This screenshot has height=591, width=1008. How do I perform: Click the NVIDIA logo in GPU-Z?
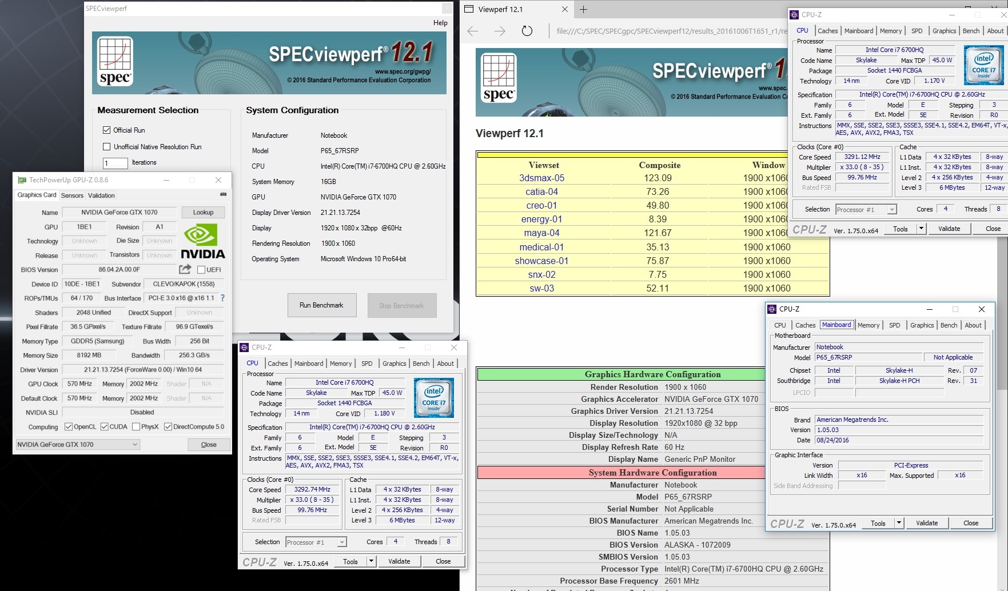202,241
